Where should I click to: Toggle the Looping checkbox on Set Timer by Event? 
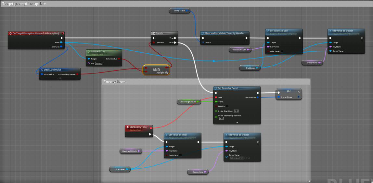point(227,106)
